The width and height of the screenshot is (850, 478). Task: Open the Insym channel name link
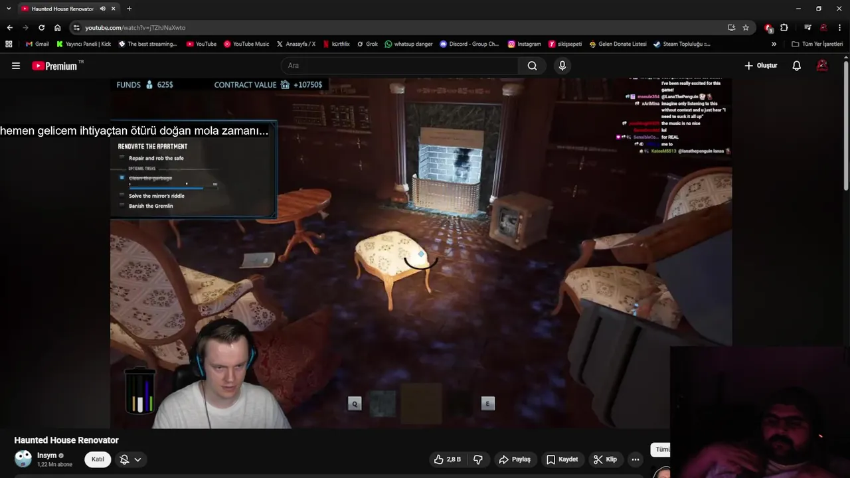pos(46,455)
